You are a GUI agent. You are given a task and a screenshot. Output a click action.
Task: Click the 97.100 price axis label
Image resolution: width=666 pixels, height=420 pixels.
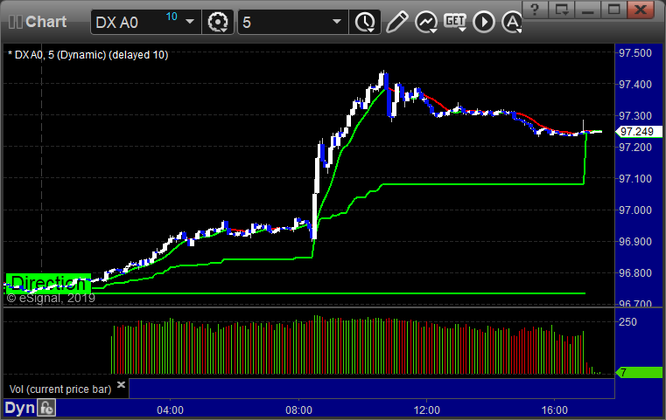(635, 178)
